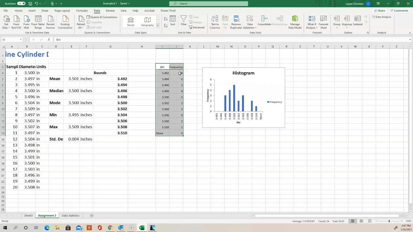
Task: Add a new sheet
Action: coord(91,216)
